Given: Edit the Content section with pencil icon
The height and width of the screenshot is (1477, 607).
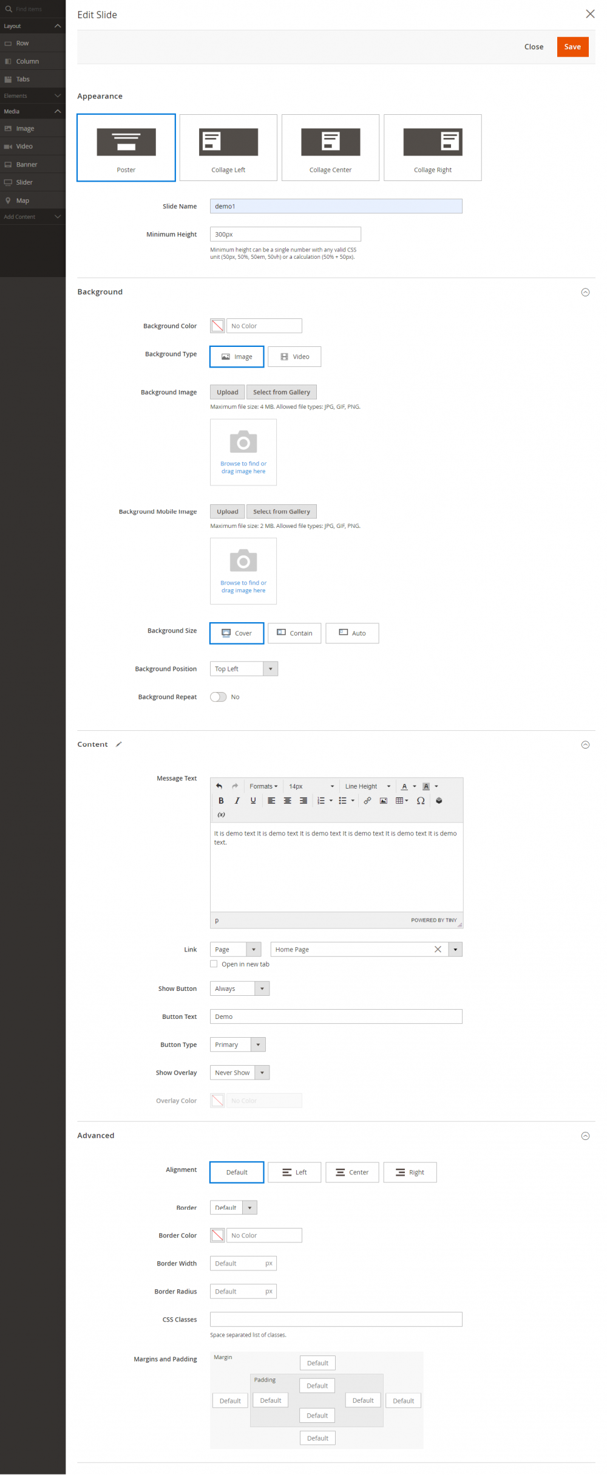Looking at the screenshot, I should point(119,744).
